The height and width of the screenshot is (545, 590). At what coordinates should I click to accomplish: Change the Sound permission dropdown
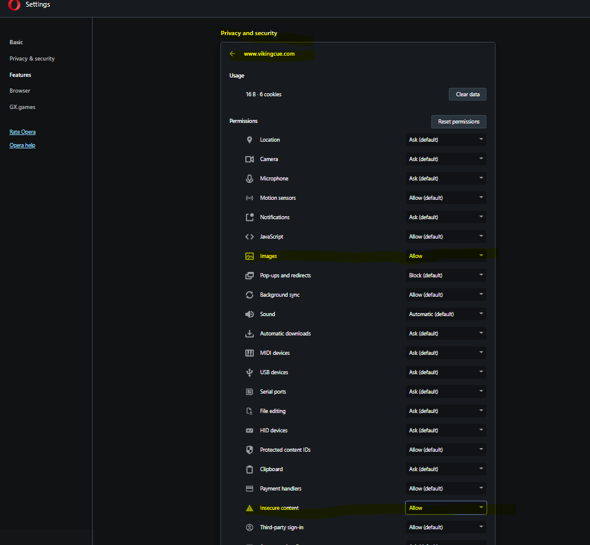point(446,314)
